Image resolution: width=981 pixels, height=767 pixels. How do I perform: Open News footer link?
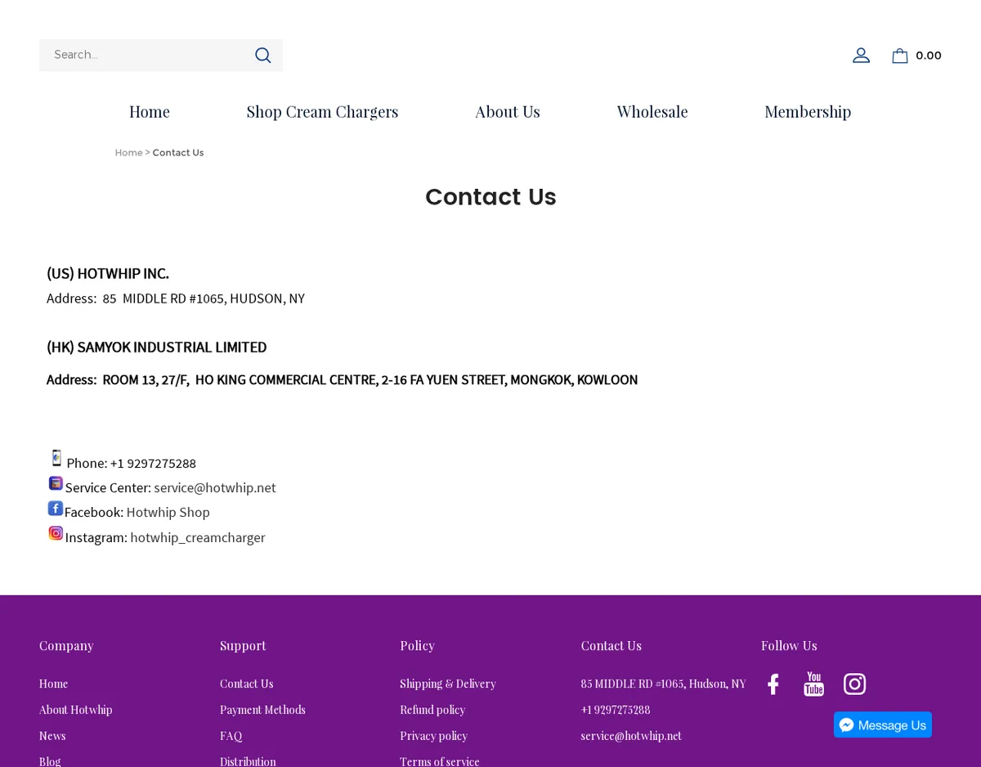52,736
